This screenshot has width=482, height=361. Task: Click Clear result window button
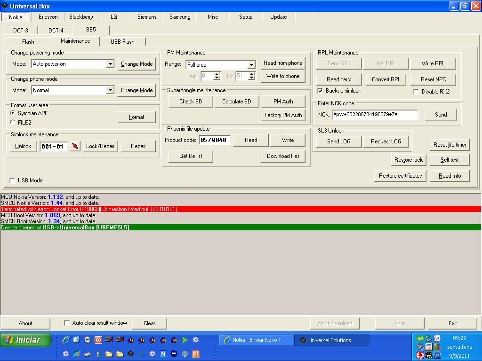(x=149, y=323)
